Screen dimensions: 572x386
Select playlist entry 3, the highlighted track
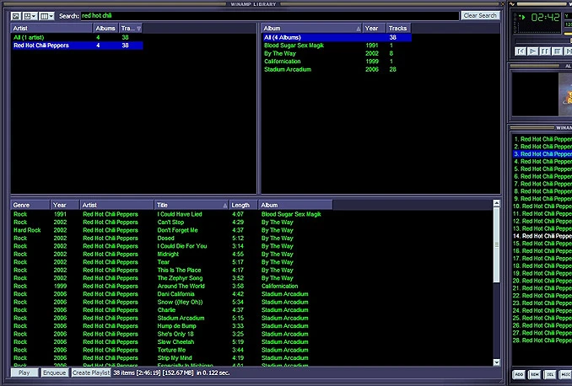coord(542,154)
